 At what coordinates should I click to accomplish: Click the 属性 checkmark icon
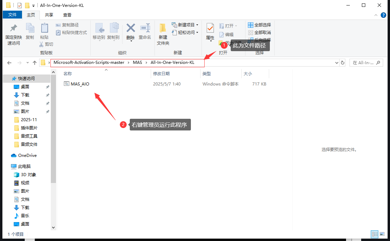210,28
